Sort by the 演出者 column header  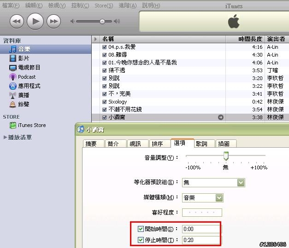[277, 39]
